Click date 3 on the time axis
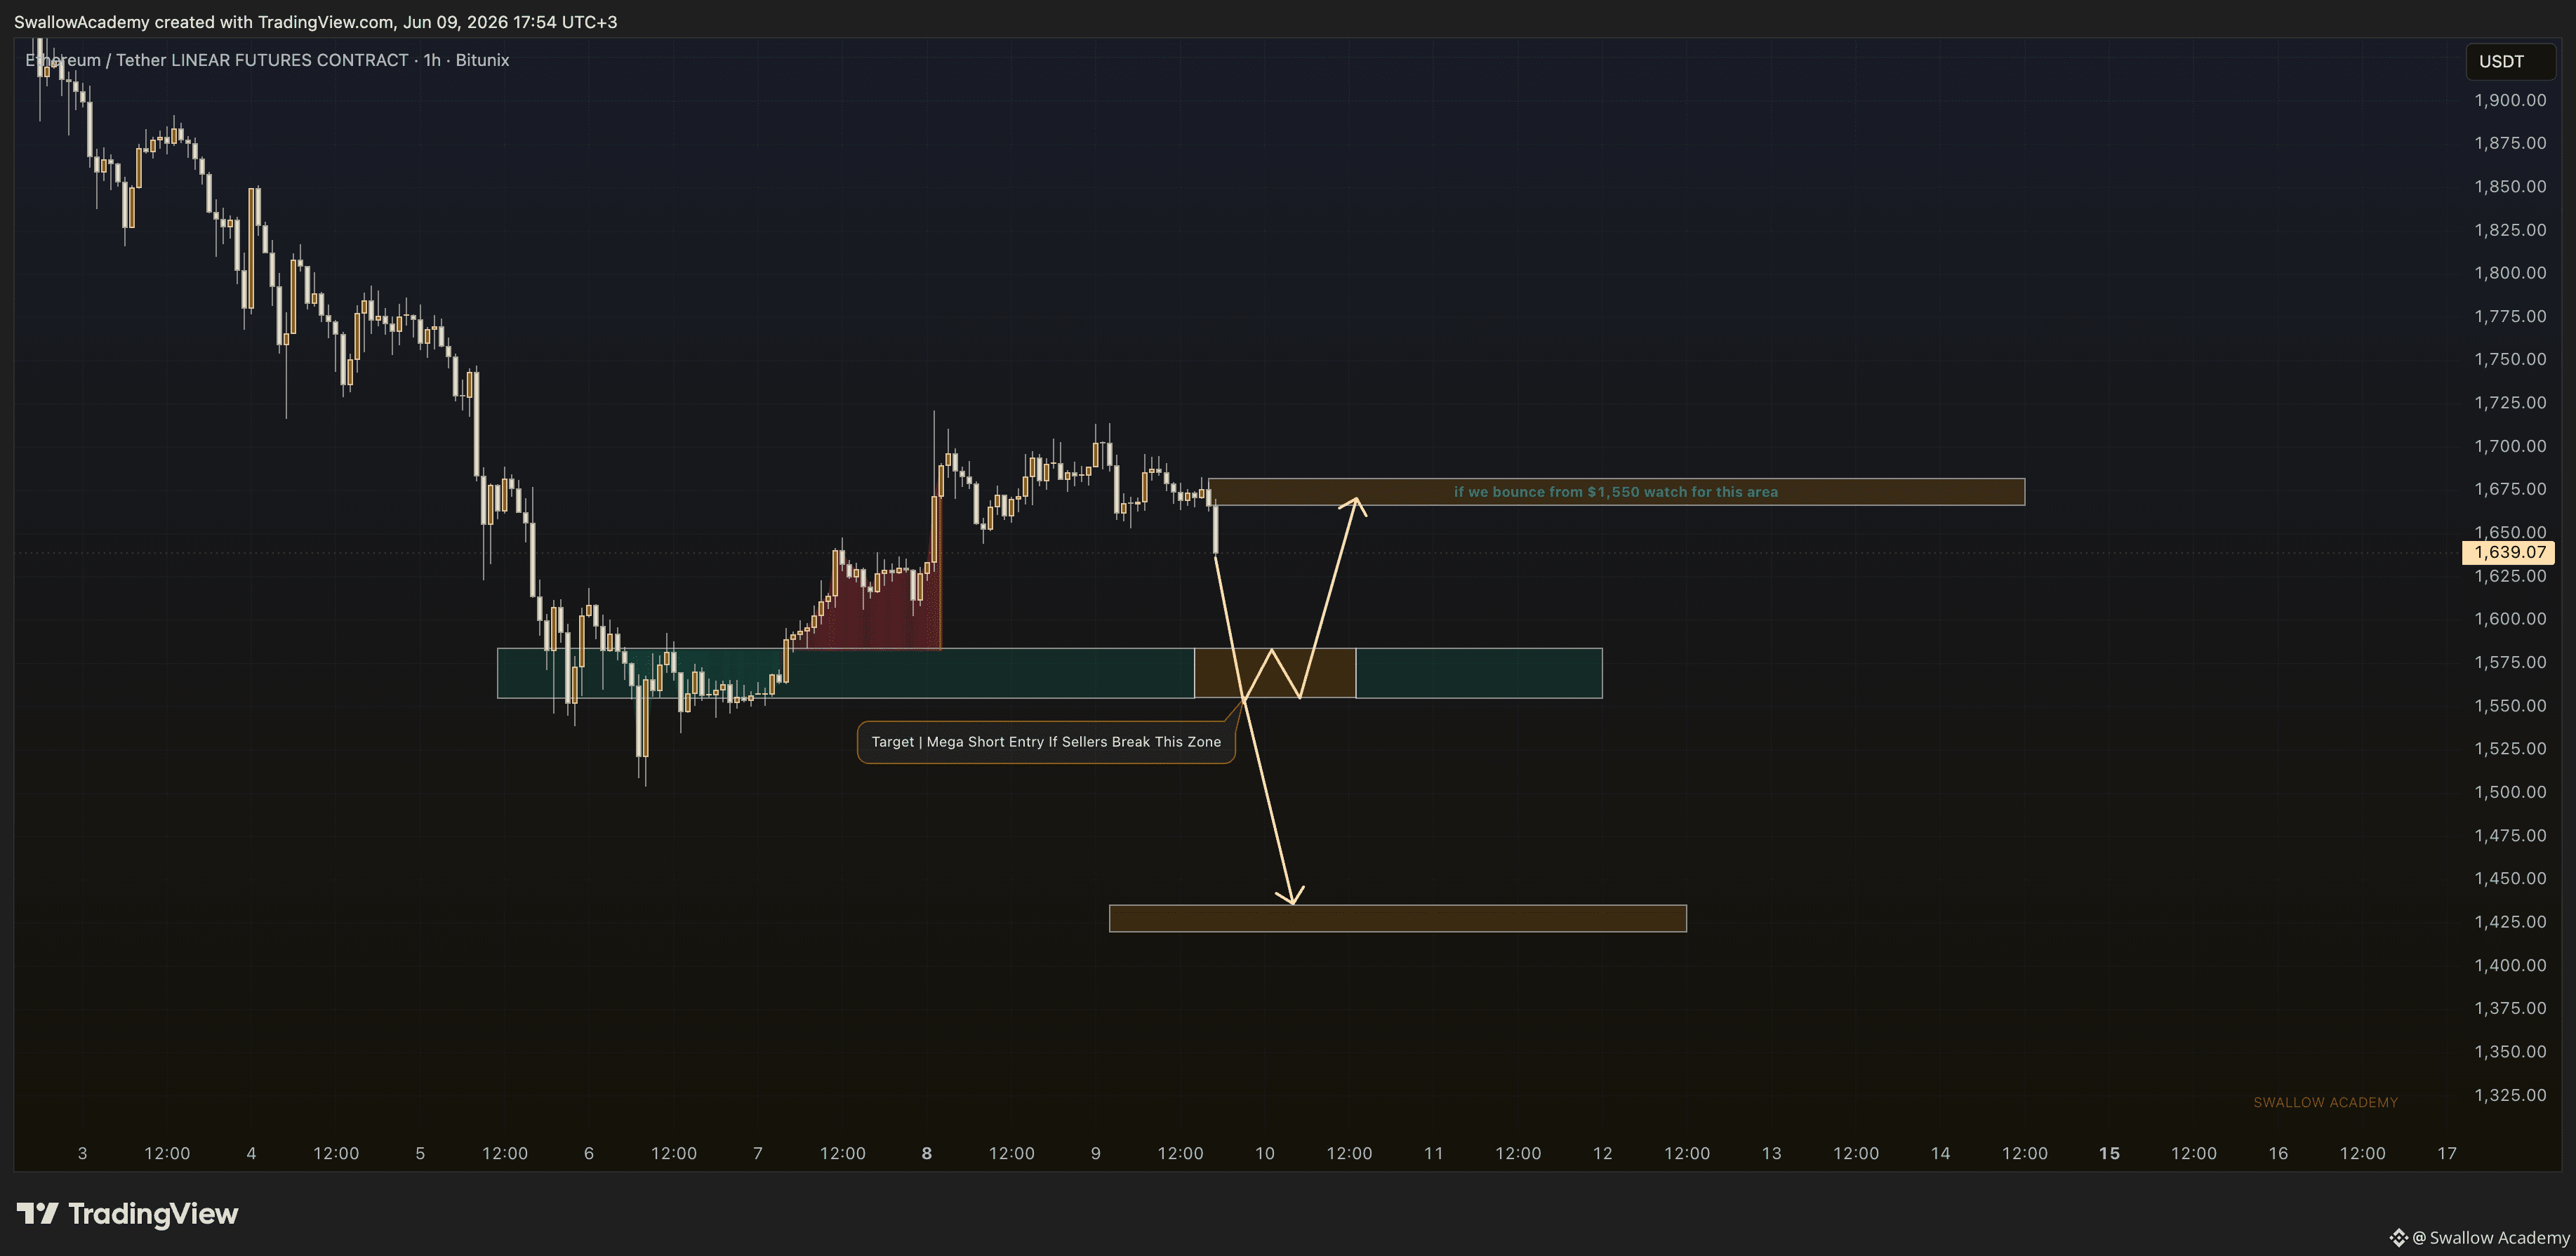Image resolution: width=2576 pixels, height=1256 pixels. 82,1153
